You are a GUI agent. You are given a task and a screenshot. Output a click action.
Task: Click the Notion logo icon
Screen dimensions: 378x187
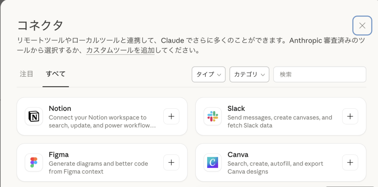click(34, 117)
